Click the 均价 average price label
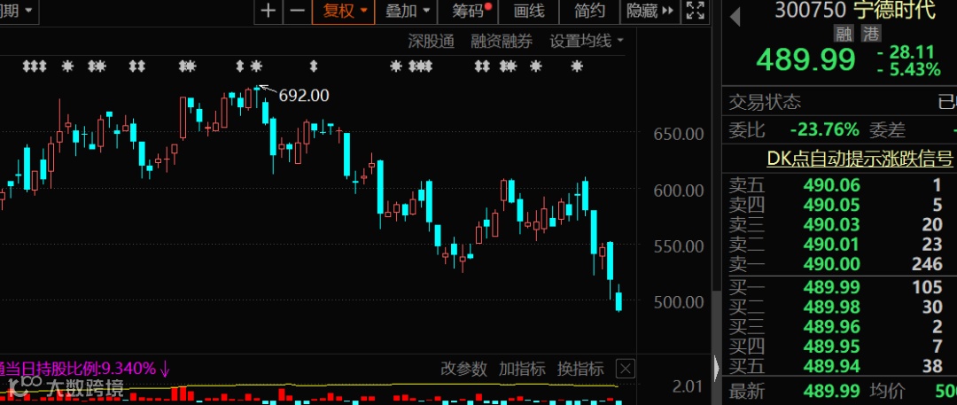Image resolution: width=957 pixels, height=405 pixels. coord(887,391)
